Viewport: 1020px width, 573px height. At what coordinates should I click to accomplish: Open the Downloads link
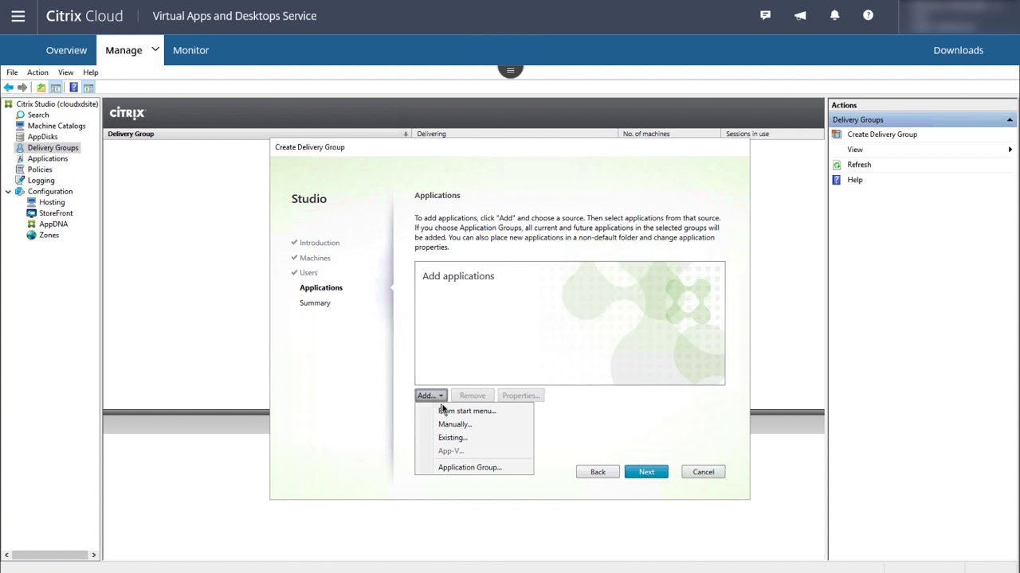959,50
